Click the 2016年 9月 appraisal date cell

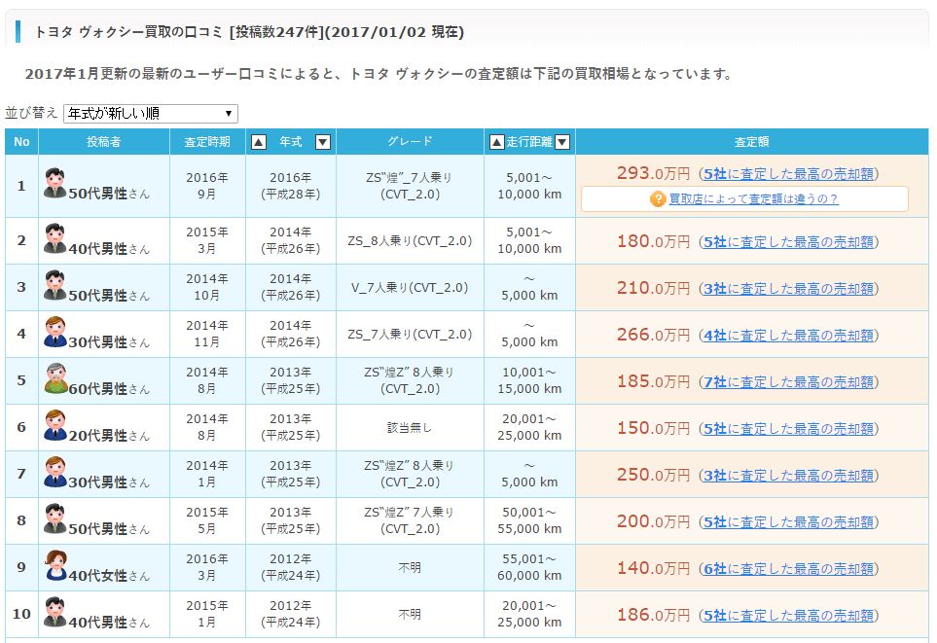pyautogui.click(x=207, y=186)
